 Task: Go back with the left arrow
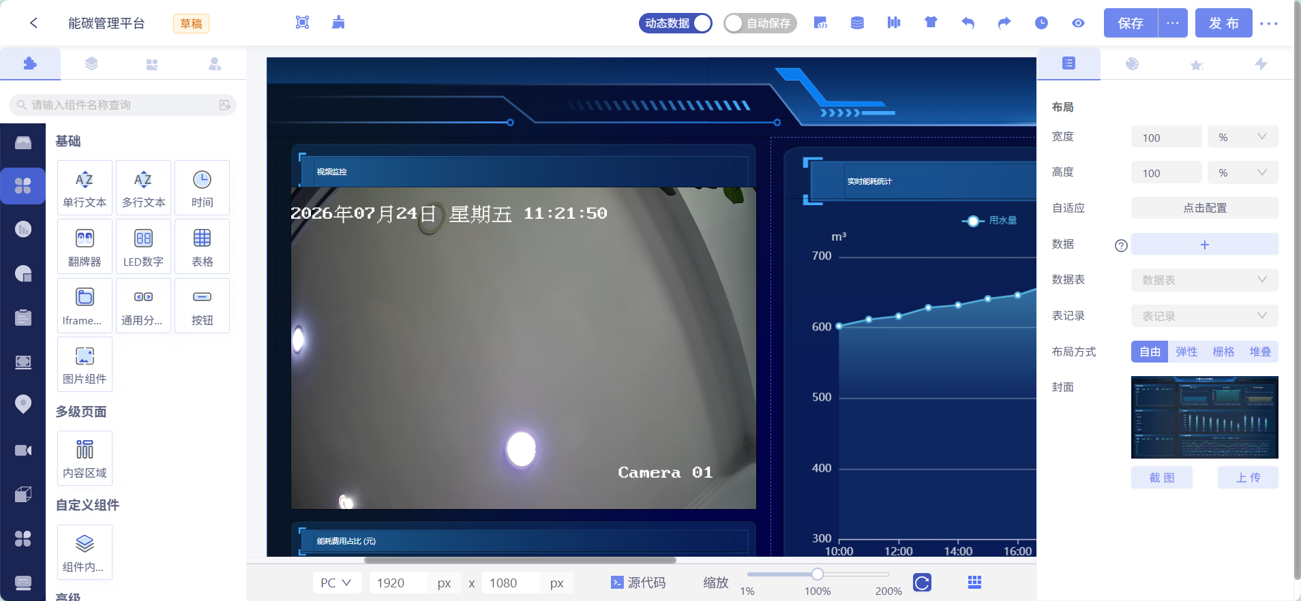[x=33, y=23]
